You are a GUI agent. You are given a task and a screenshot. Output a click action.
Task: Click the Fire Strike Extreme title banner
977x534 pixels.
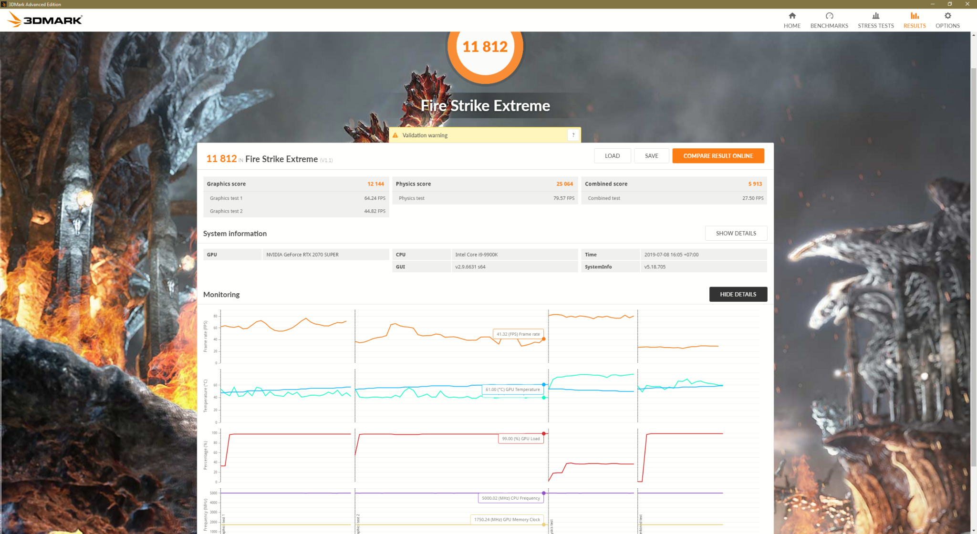coord(485,105)
